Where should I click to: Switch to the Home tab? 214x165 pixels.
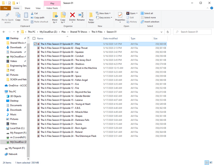(x=16, y=8)
